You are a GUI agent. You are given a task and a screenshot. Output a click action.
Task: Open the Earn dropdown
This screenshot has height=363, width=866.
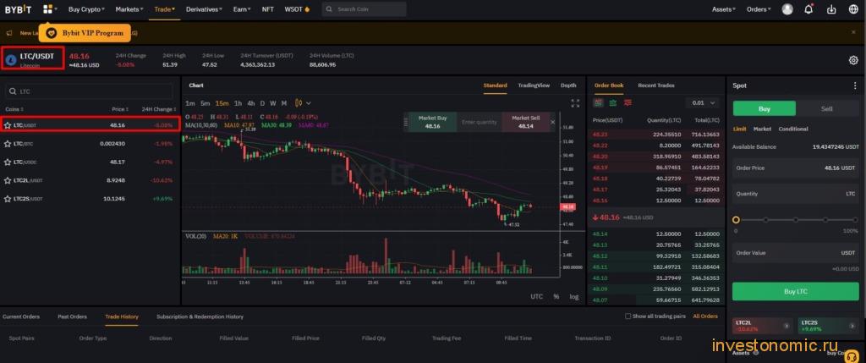pos(242,9)
